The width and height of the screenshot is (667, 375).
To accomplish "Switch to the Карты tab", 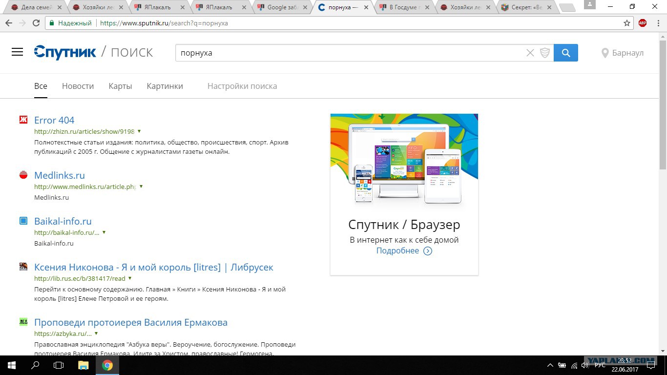I will coord(120,86).
